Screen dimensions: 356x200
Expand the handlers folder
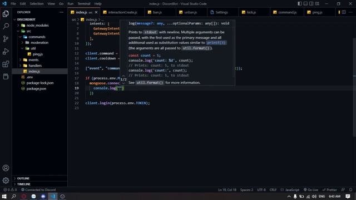[39, 66]
